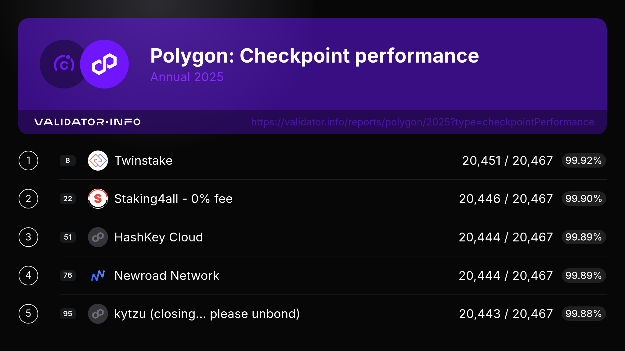Click the 99.90% percentage pill
The height and width of the screenshot is (351, 625).
pos(583,199)
